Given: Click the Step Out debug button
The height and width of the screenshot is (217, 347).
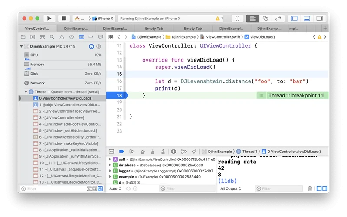Looking at the screenshot, I should [x=163, y=152].
